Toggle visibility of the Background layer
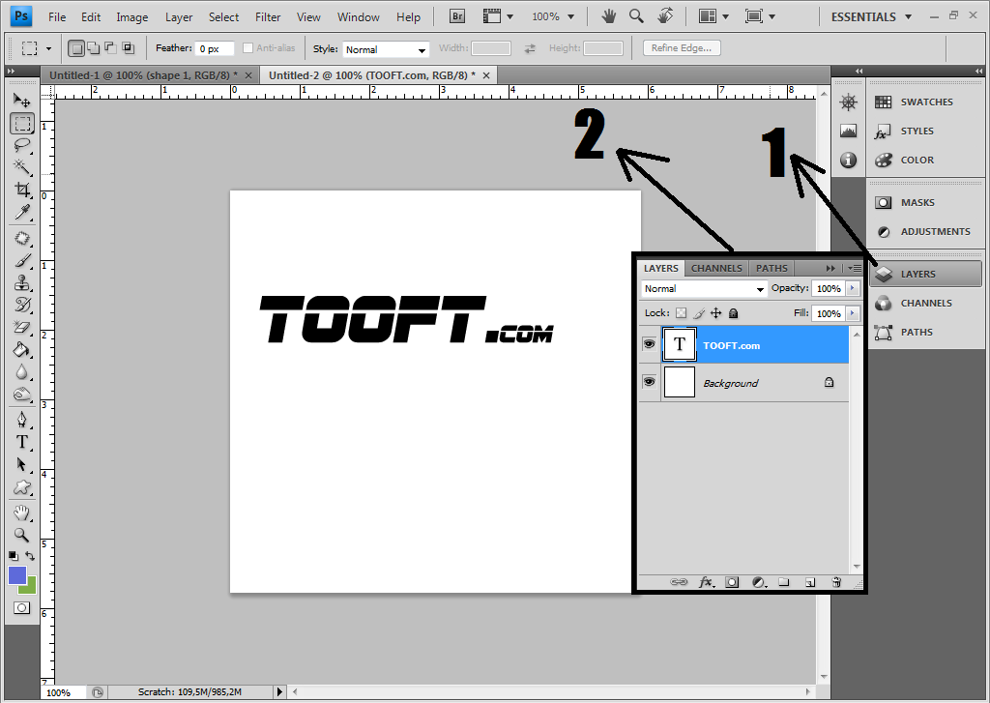The height and width of the screenshot is (703, 990). (x=649, y=383)
